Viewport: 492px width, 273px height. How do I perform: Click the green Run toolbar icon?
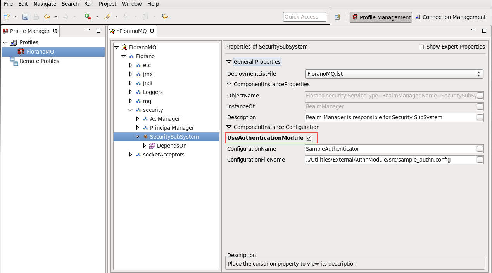tap(88, 17)
